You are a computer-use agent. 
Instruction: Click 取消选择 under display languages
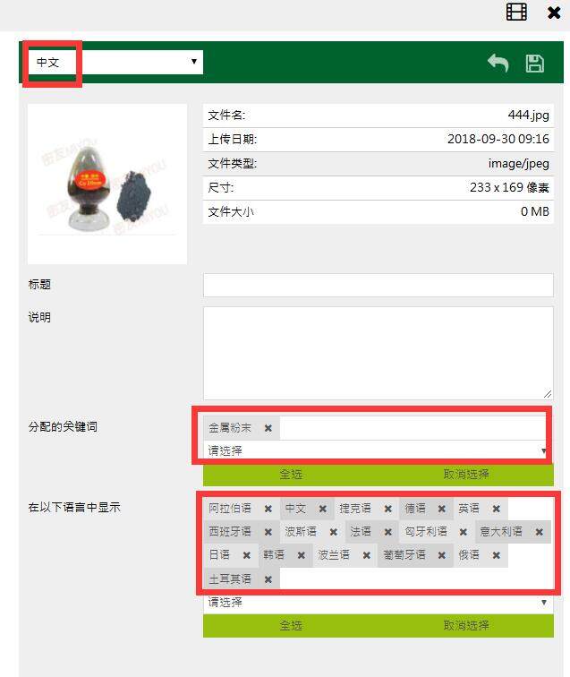coord(466,625)
